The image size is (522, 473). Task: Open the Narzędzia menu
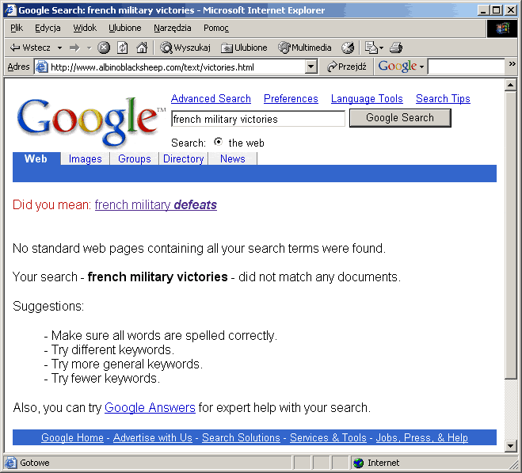(x=172, y=28)
